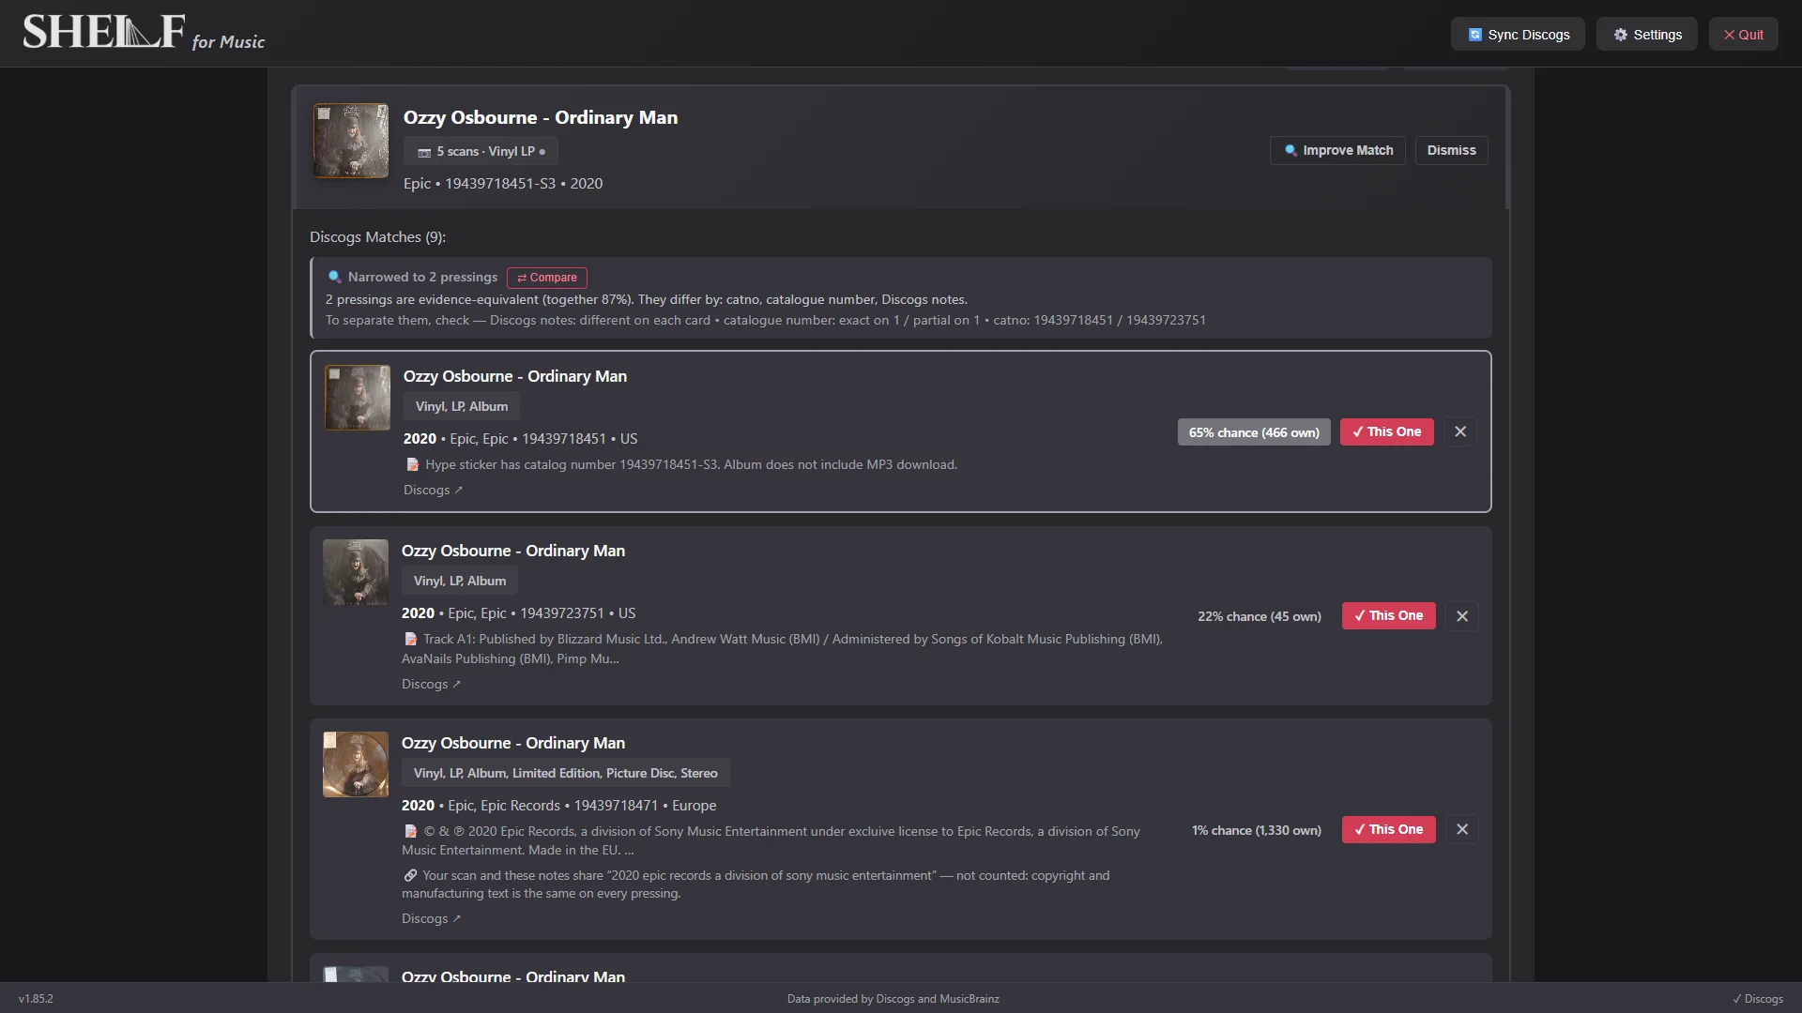Viewport: 1802px width, 1013px height.
Task: Choose This One for catalog 19439723751
Action: 1388,615
